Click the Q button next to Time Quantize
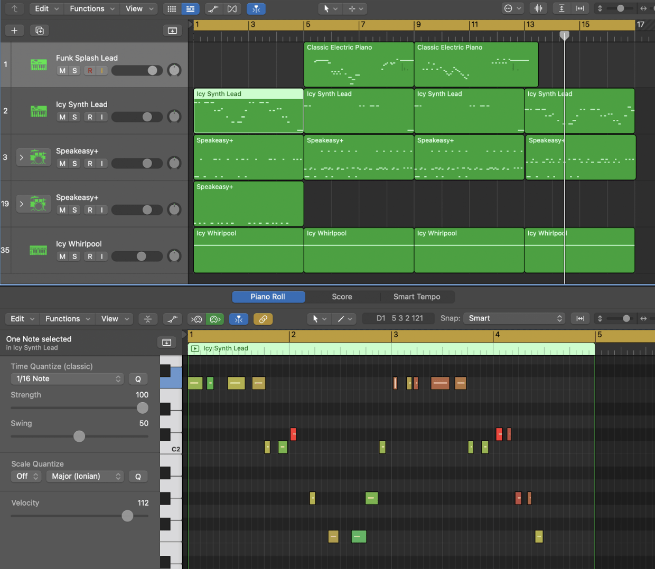Image resolution: width=655 pixels, height=569 pixels. [x=138, y=379]
